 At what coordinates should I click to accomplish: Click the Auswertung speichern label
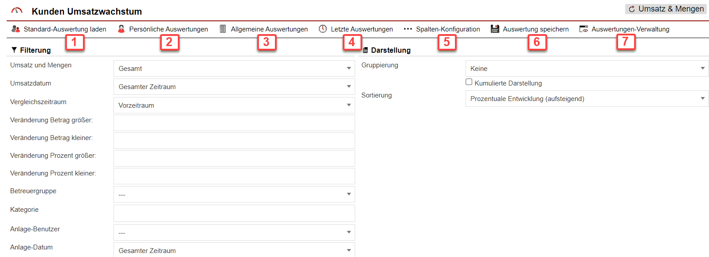[x=536, y=29]
